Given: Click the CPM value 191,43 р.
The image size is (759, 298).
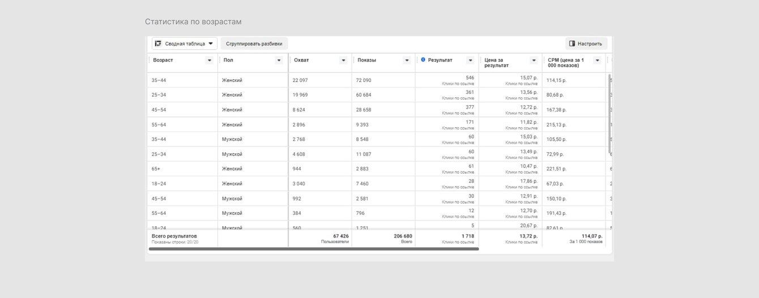Looking at the screenshot, I should pos(556,213).
